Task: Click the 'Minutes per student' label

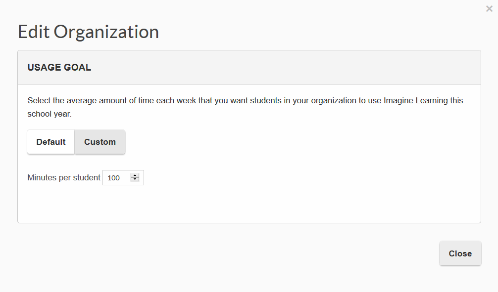Action: tap(64, 178)
